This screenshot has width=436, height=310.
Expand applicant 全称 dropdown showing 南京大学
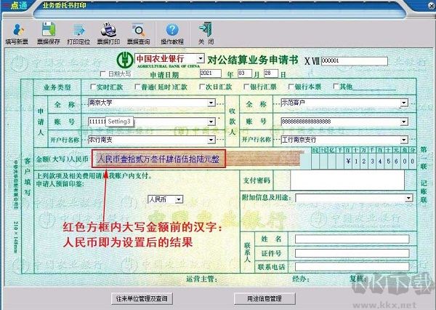click(x=211, y=103)
